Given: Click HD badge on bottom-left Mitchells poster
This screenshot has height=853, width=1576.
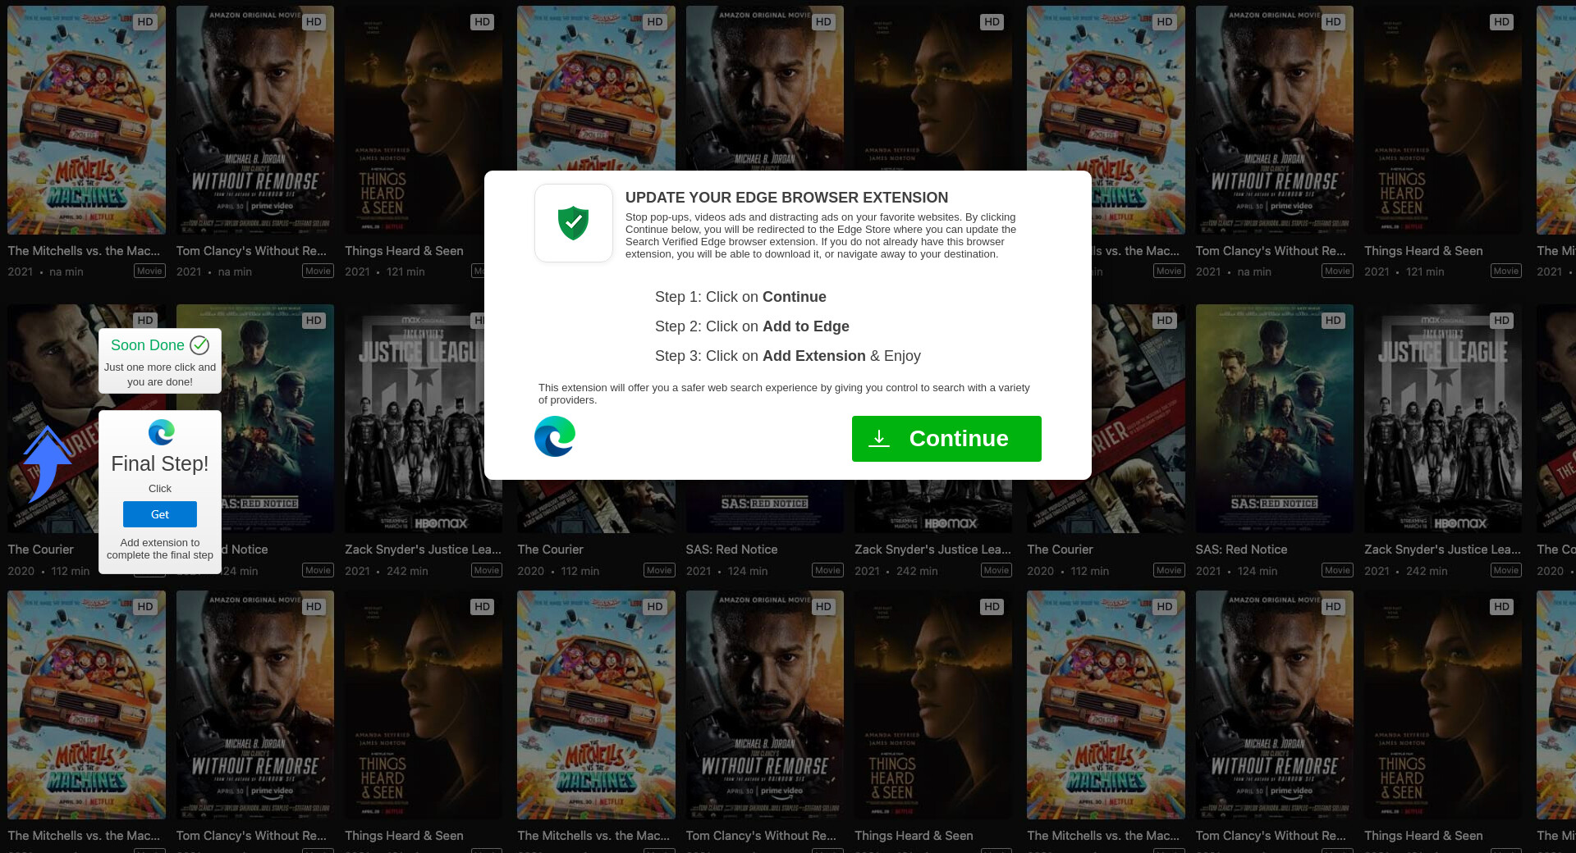Looking at the screenshot, I should (145, 607).
